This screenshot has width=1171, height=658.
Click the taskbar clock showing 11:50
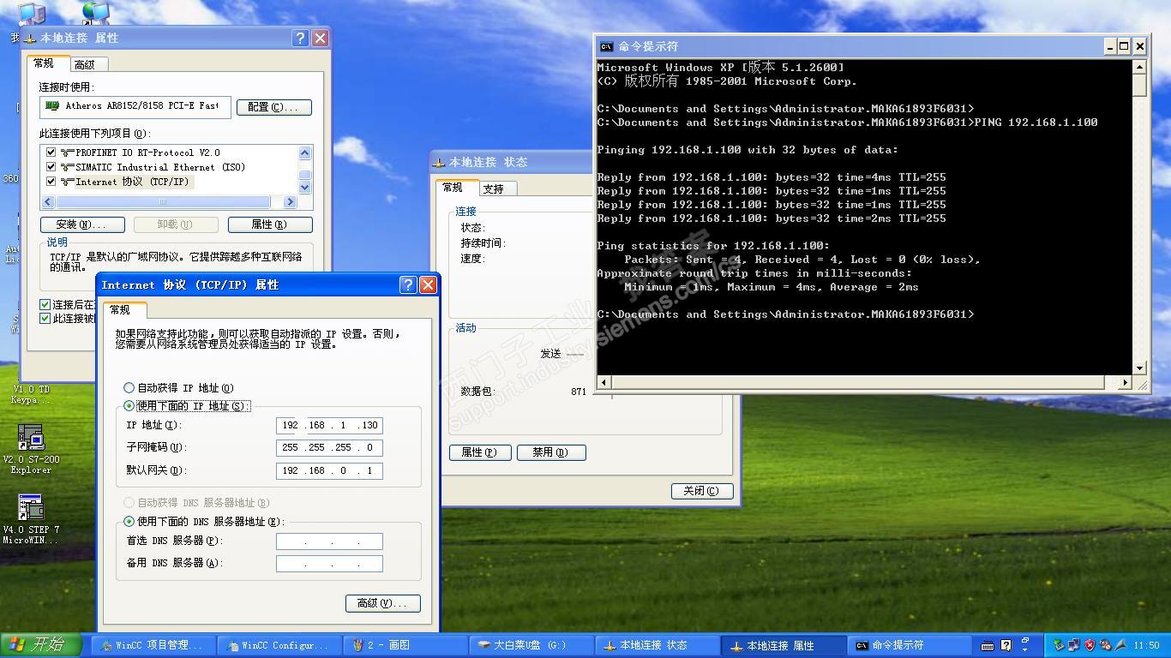point(1146,645)
